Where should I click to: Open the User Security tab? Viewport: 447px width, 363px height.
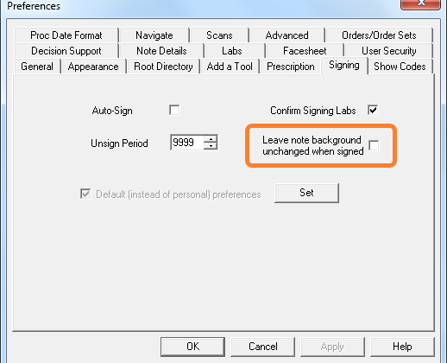[389, 51]
